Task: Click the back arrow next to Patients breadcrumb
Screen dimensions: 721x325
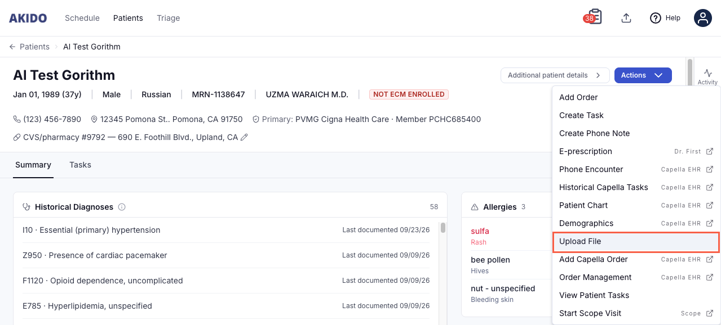Action: [12, 47]
